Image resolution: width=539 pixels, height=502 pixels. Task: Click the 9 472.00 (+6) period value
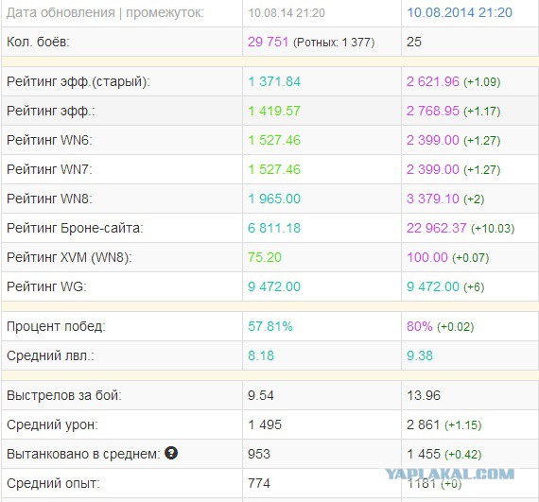pyautogui.click(x=445, y=286)
